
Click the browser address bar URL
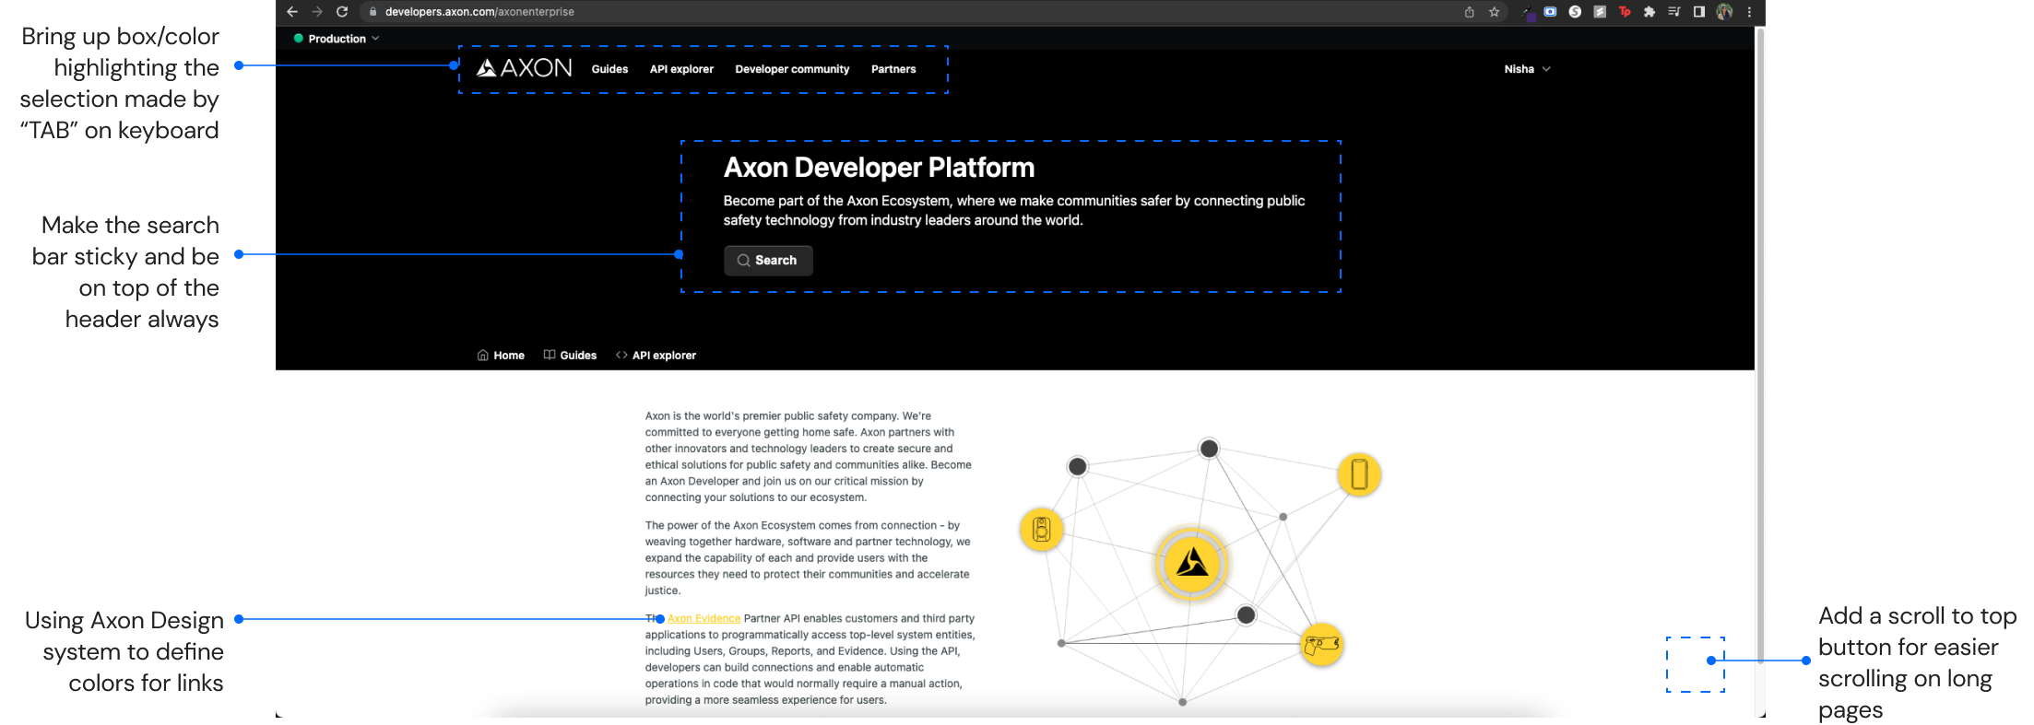479,12
